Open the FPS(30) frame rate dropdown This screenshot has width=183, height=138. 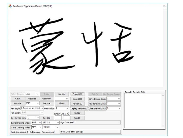(x=51, y=127)
